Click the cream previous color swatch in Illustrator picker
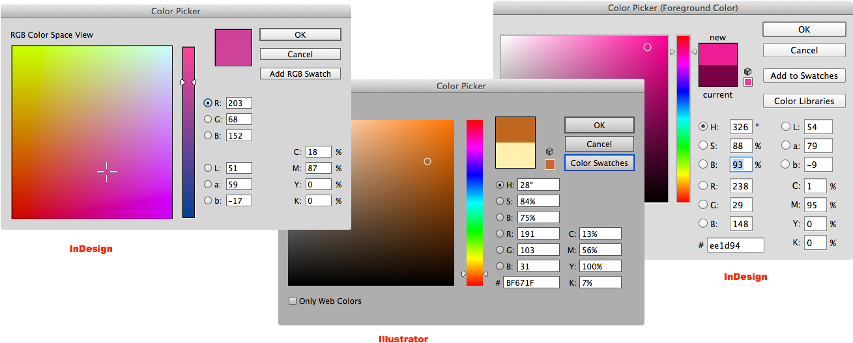The height and width of the screenshot is (343, 853). pos(515,156)
